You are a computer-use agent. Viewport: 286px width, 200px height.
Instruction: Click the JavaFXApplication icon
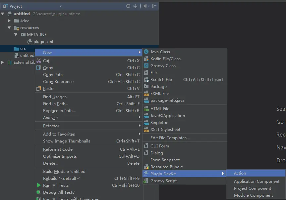(x=146, y=116)
